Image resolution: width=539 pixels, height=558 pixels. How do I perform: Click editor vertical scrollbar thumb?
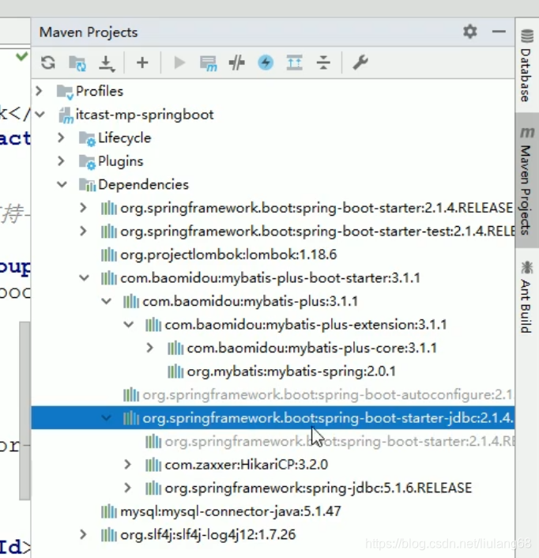click(x=24, y=411)
